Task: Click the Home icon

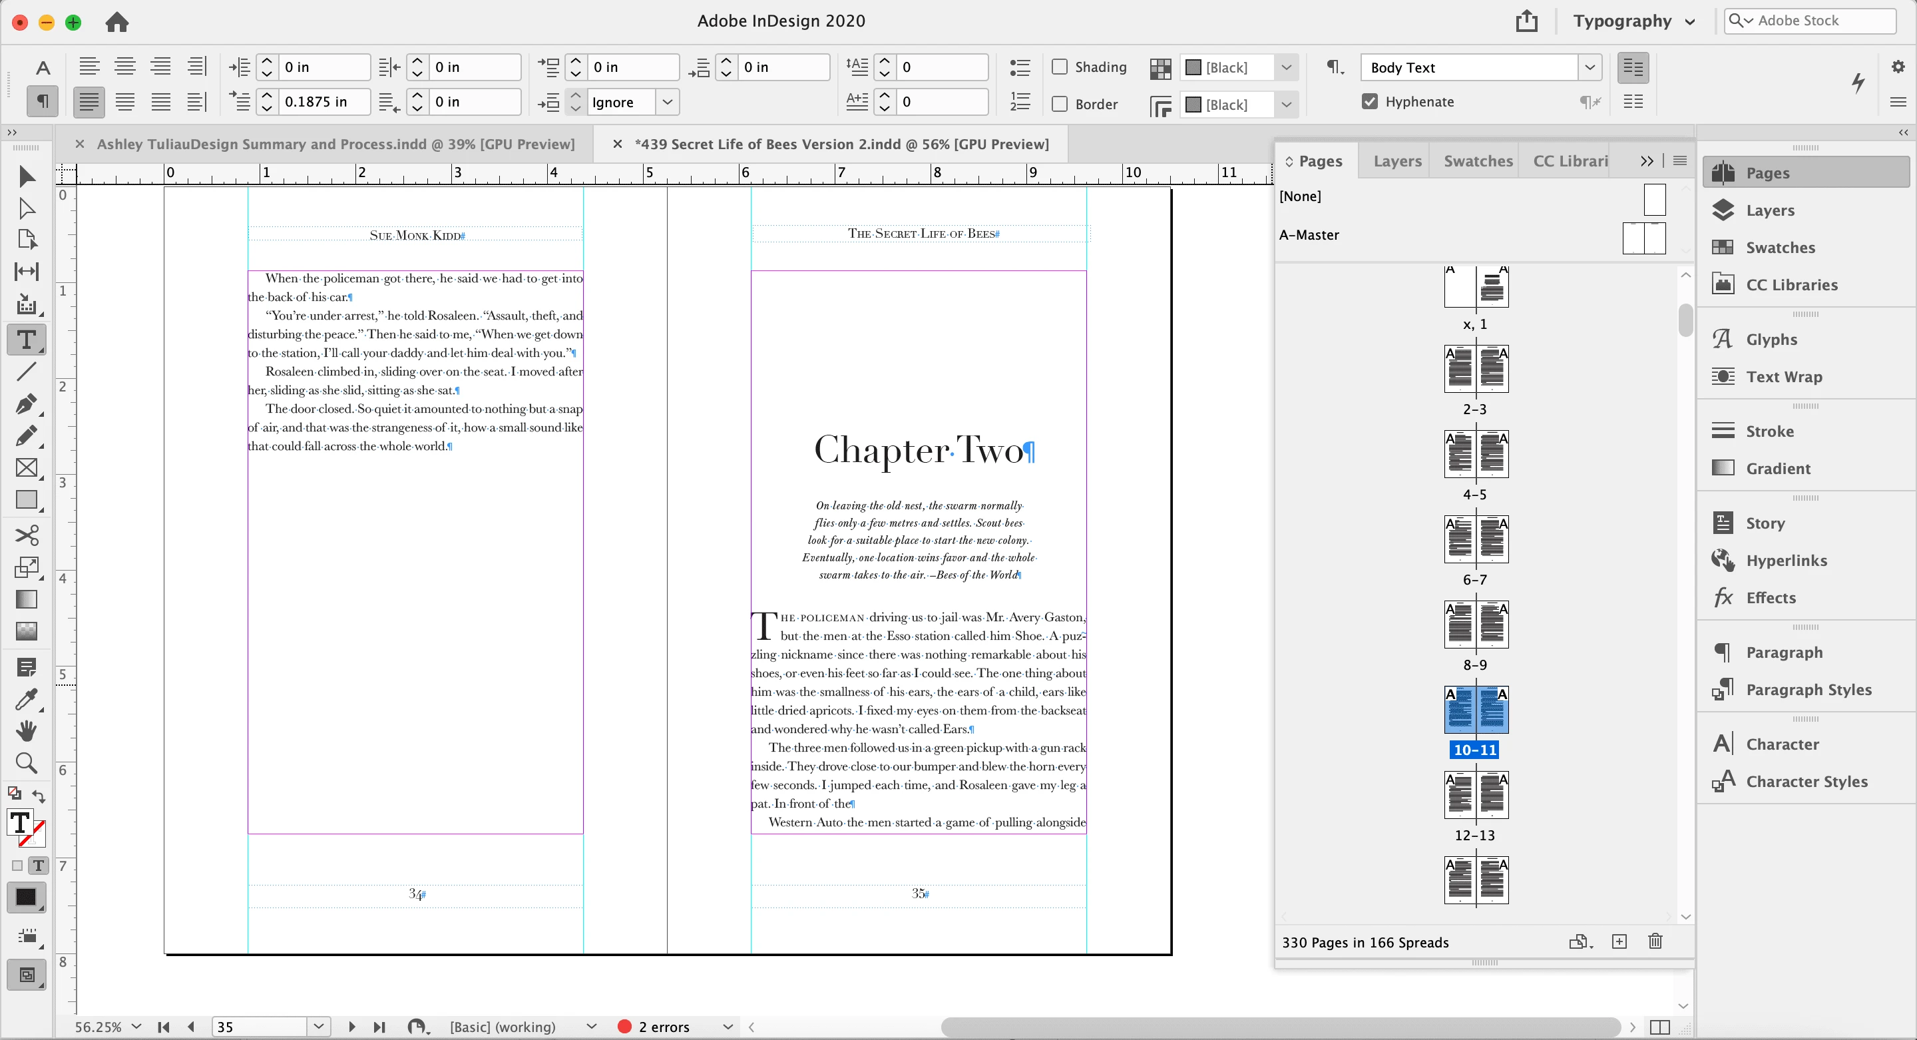Action: click(117, 21)
